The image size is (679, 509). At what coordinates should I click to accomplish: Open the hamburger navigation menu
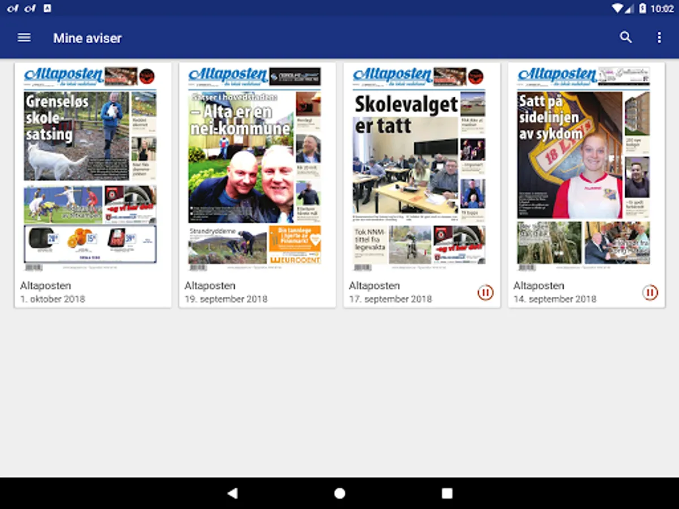click(x=24, y=38)
